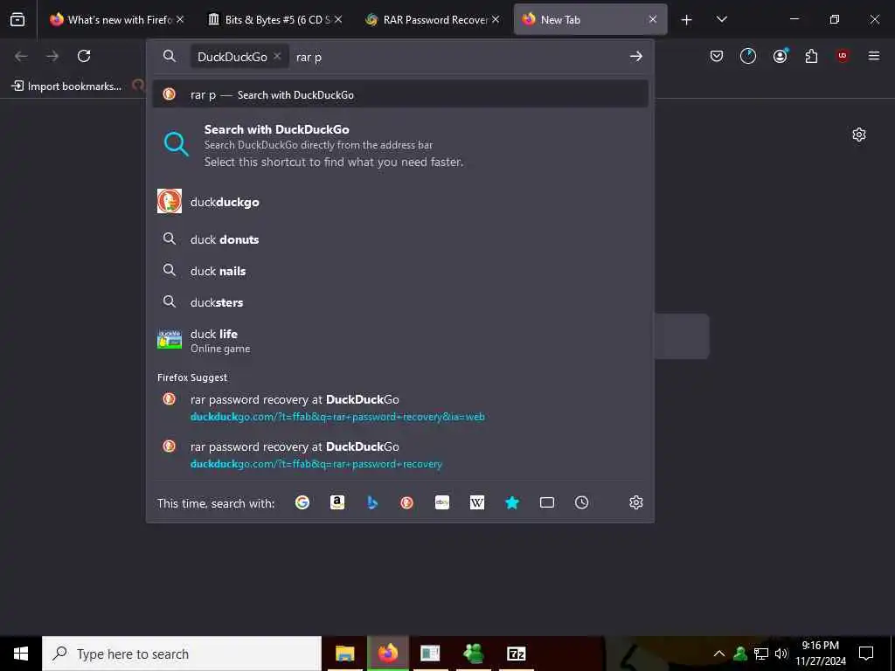Open the uBlock Origin extension icon
This screenshot has width=895, height=671.
point(843,56)
